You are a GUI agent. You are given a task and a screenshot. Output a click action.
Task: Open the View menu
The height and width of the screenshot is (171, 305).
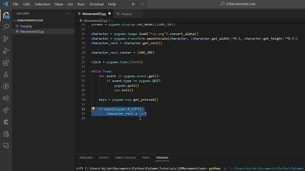point(59,4)
